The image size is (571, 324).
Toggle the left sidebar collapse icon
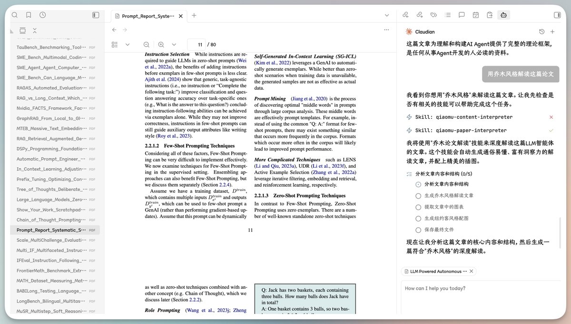[x=96, y=15]
